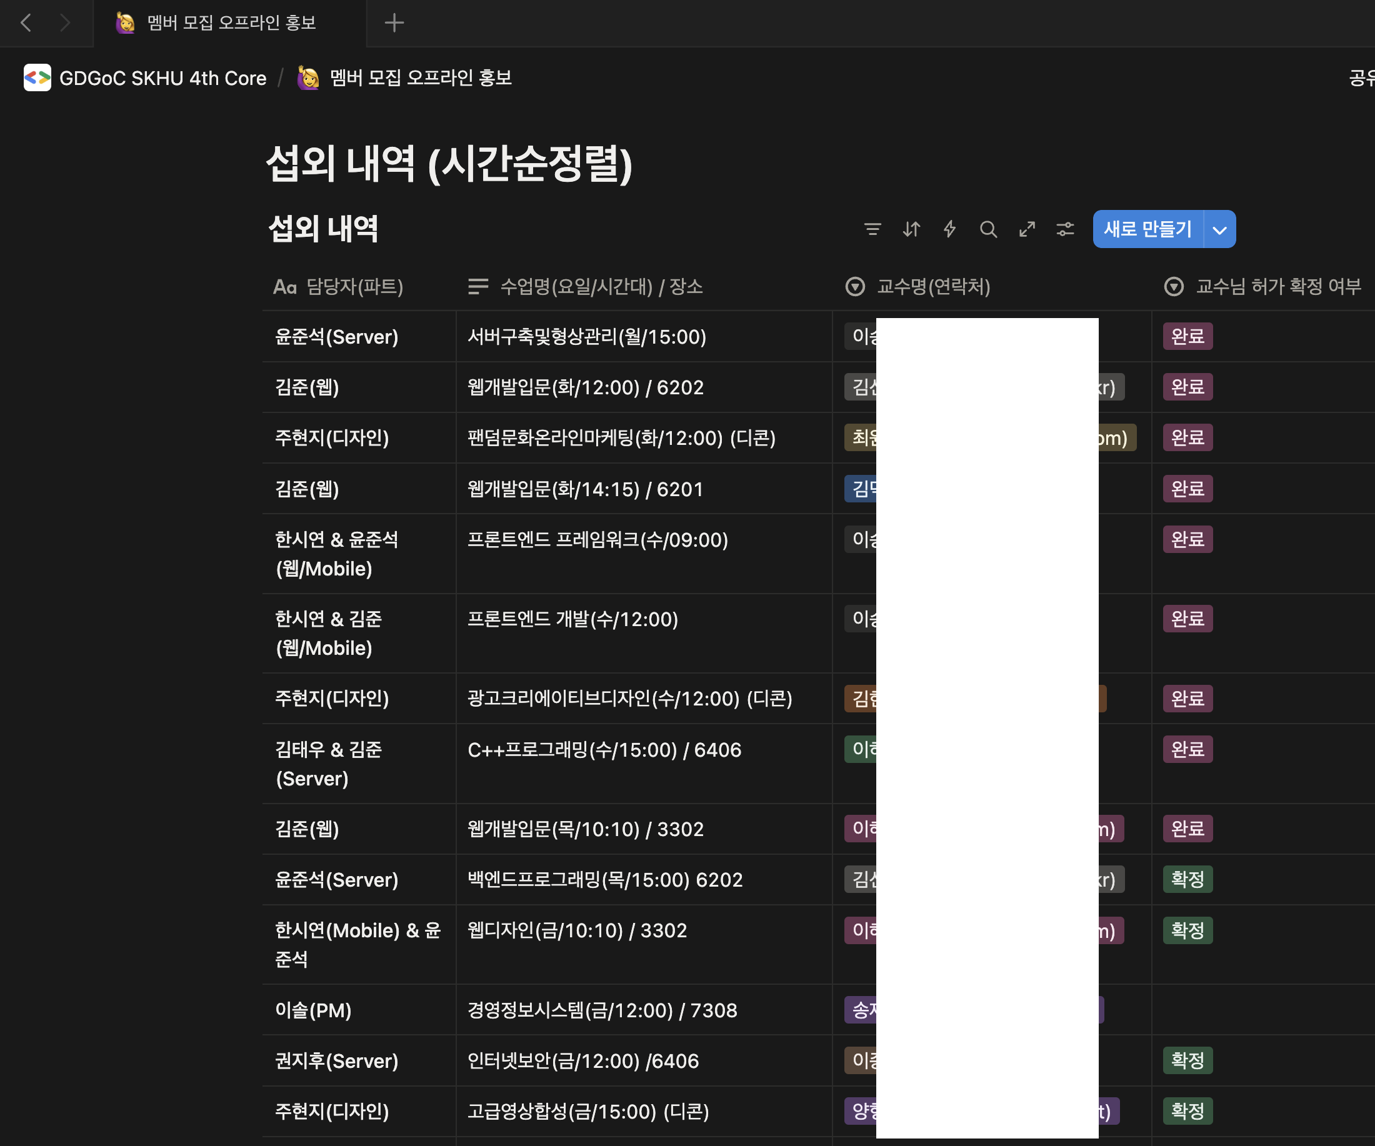Click the 확정 tag for 인터넷보안 row
The width and height of the screenshot is (1375, 1146).
tap(1187, 1060)
